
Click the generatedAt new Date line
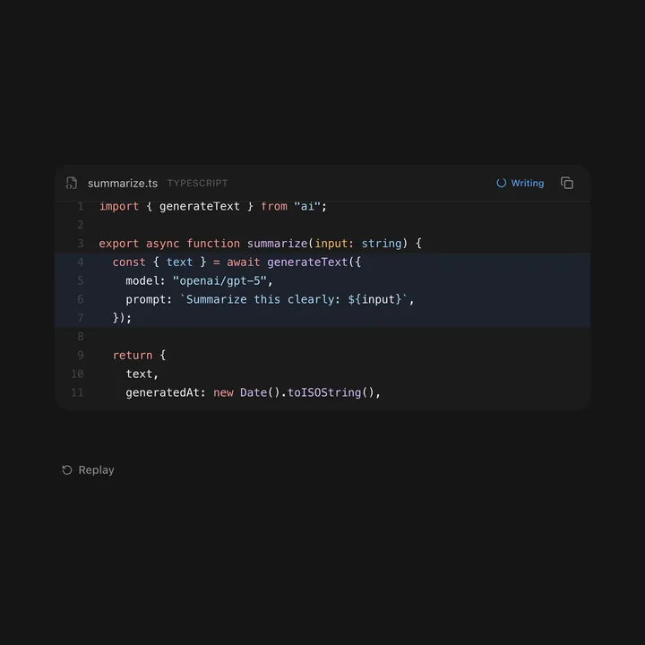click(x=253, y=393)
